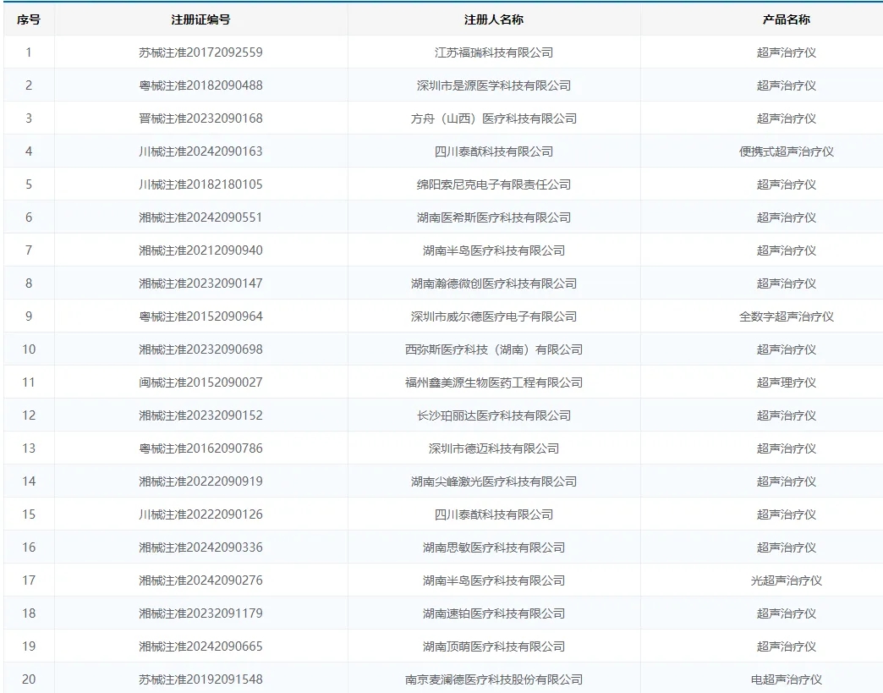Click registrant 方舟（山西）医疗科技有限公司
Image resolution: width=883 pixels, height=693 pixels.
point(494,118)
